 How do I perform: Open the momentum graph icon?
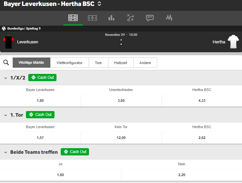coord(169,18)
